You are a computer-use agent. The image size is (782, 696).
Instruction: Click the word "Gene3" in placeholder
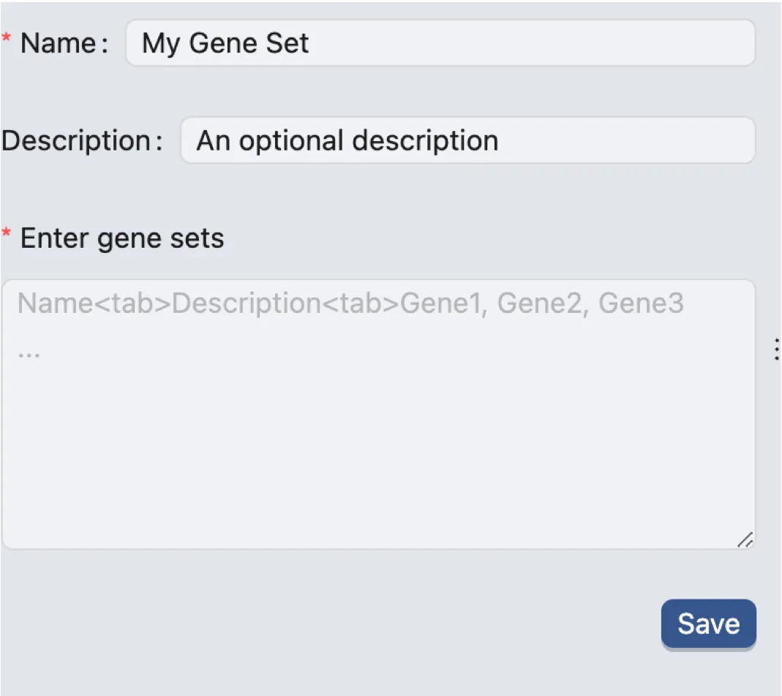641,303
